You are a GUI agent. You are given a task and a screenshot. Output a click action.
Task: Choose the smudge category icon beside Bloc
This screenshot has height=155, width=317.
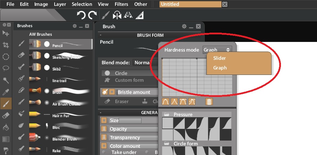coord(21,125)
